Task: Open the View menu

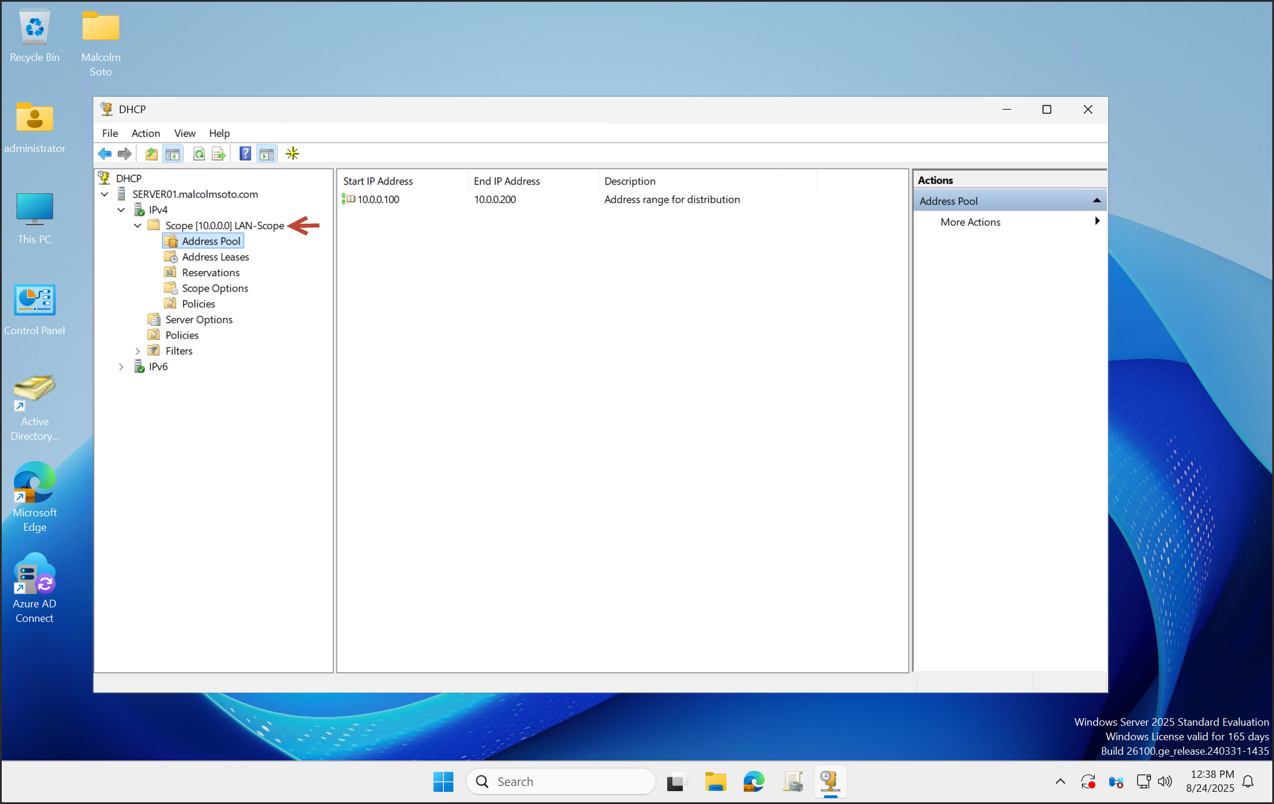Action: (184, 133)
